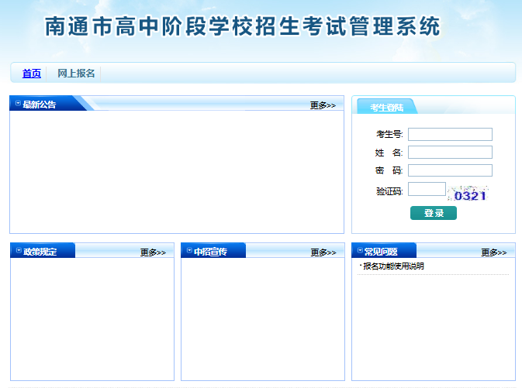Focus the 密码 input field
This screenshot has height=388, width=522.
pyautogui.click(x=450, y=170)
